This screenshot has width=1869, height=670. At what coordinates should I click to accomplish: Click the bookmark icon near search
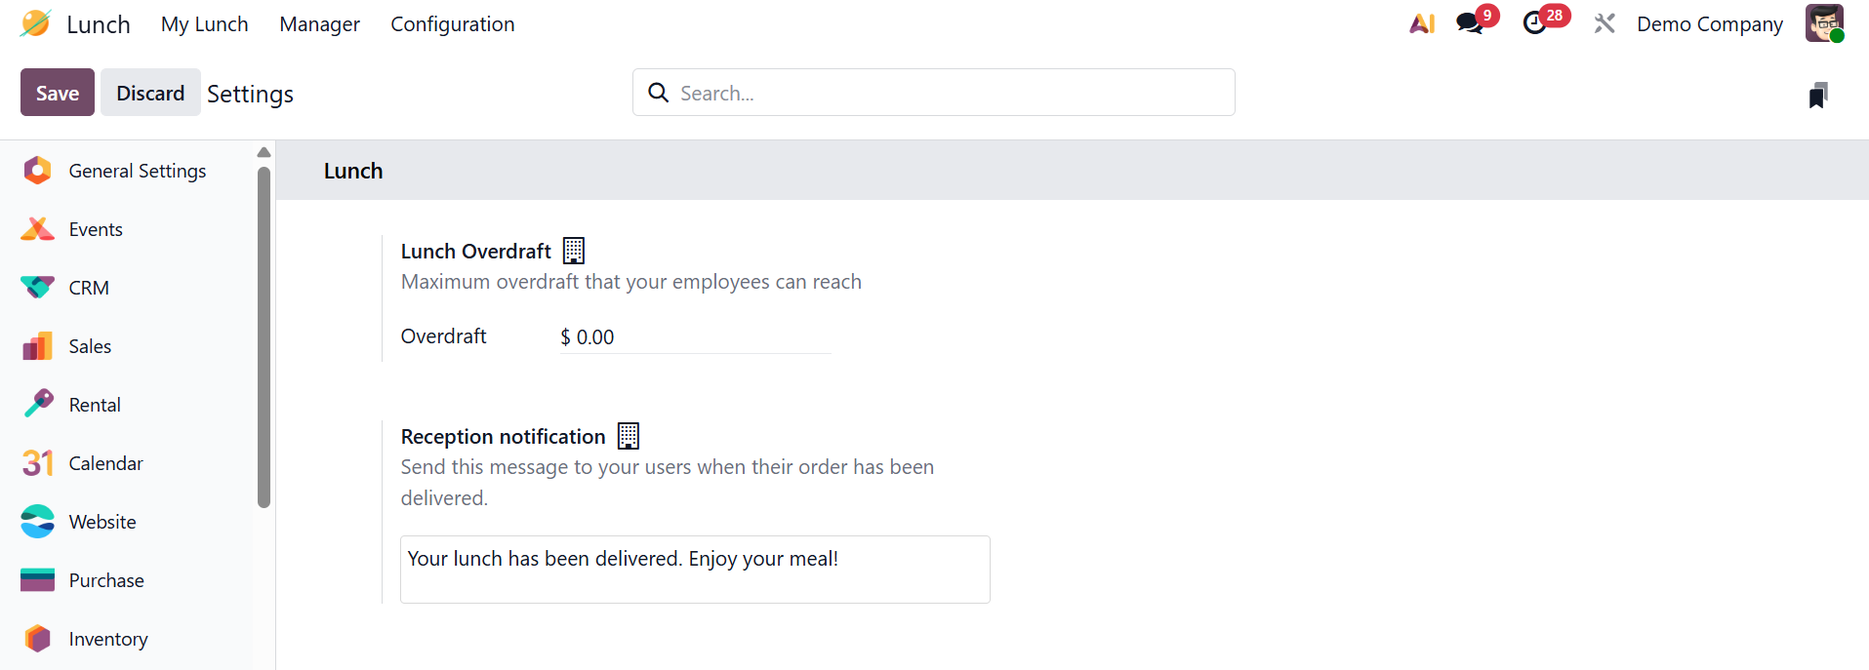[1817, 95]
